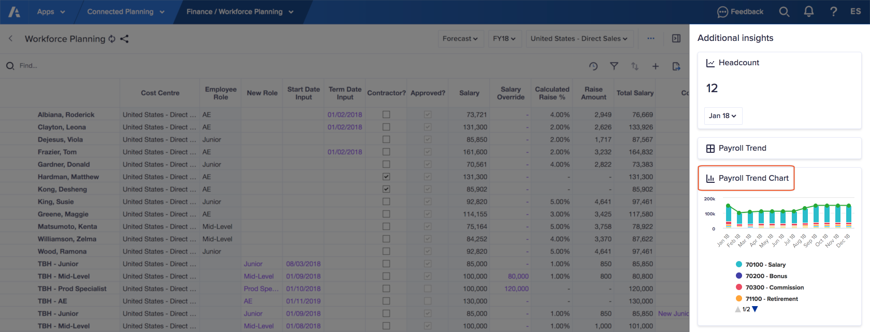This screenshot has width=870, height=332.
Task: Open the Jan 18 headcount period dropdown
Action: pyautogui.click(x=722, y=116)
